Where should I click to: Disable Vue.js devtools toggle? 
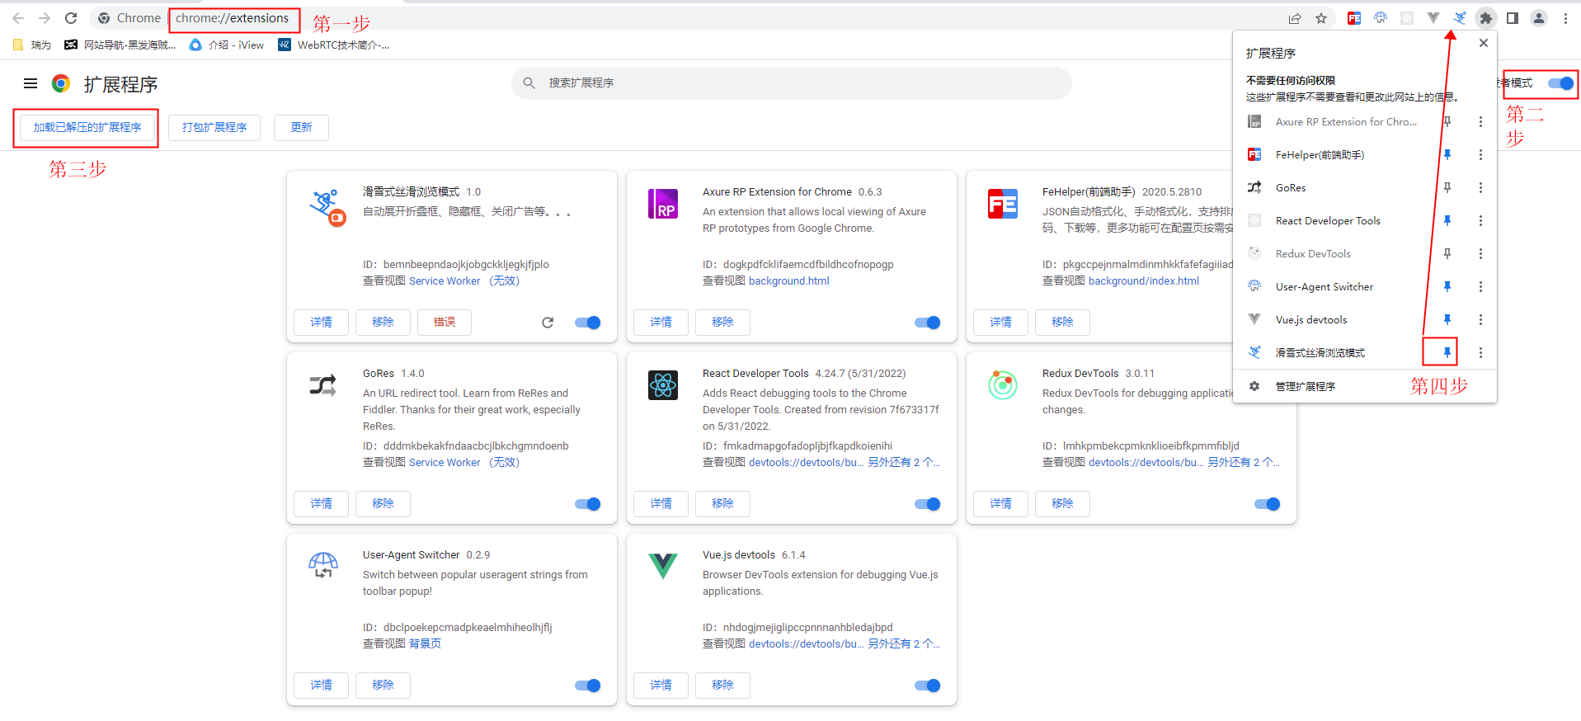tap(928, 686)
